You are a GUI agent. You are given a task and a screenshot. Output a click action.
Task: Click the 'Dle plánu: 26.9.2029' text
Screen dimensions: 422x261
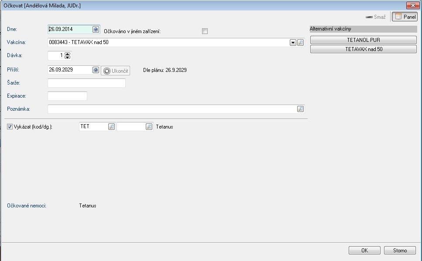pyautogui.click(x=165, y=70)
